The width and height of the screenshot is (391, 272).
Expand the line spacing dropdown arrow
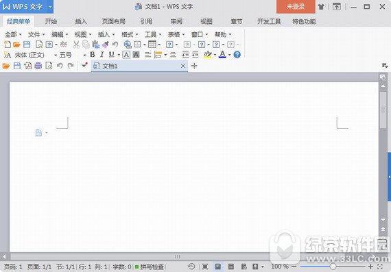coord(165,55)
